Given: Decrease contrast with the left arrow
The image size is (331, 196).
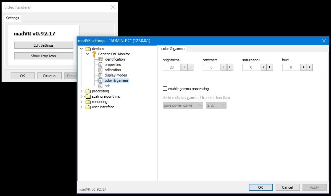Looking at the screenshot, I should click(224, 67).
